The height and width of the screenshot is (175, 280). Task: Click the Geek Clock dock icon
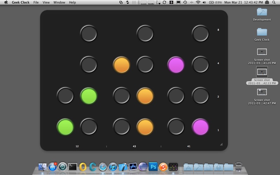173,167
